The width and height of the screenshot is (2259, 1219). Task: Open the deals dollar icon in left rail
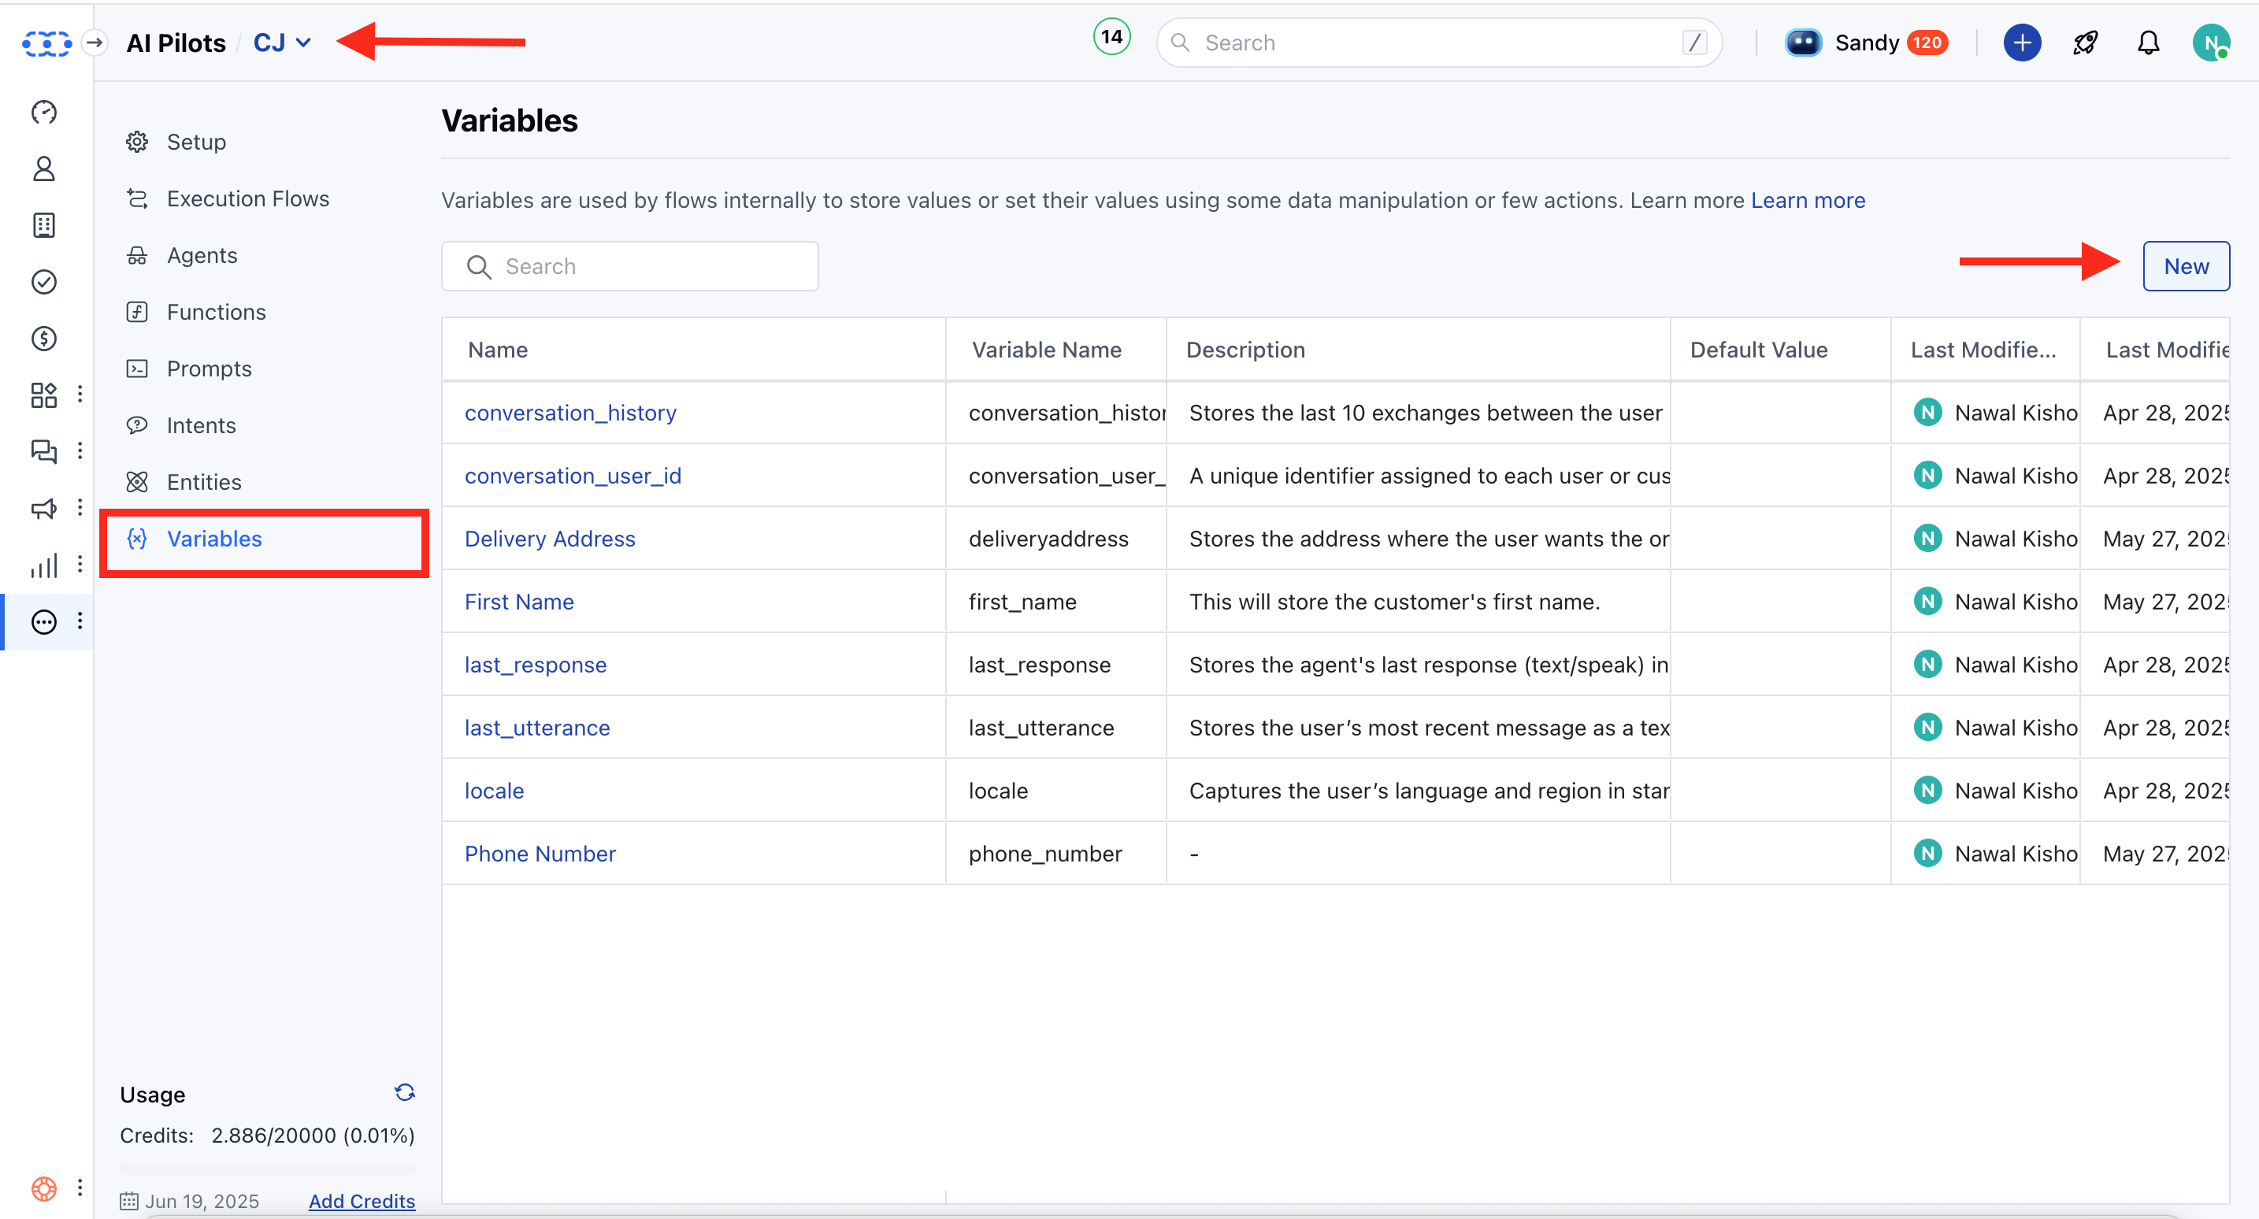(44, 339)
